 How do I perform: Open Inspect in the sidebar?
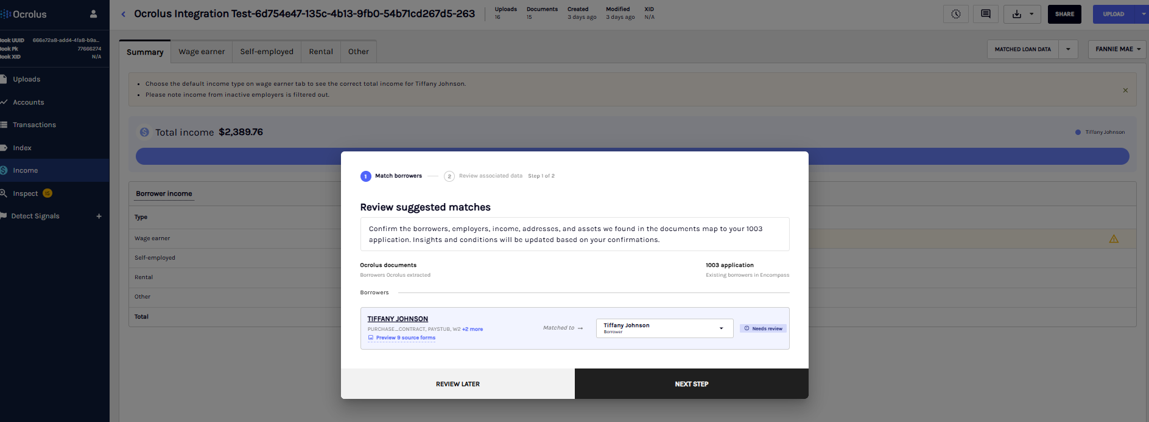pyautogui.click(x=26, y=193)
